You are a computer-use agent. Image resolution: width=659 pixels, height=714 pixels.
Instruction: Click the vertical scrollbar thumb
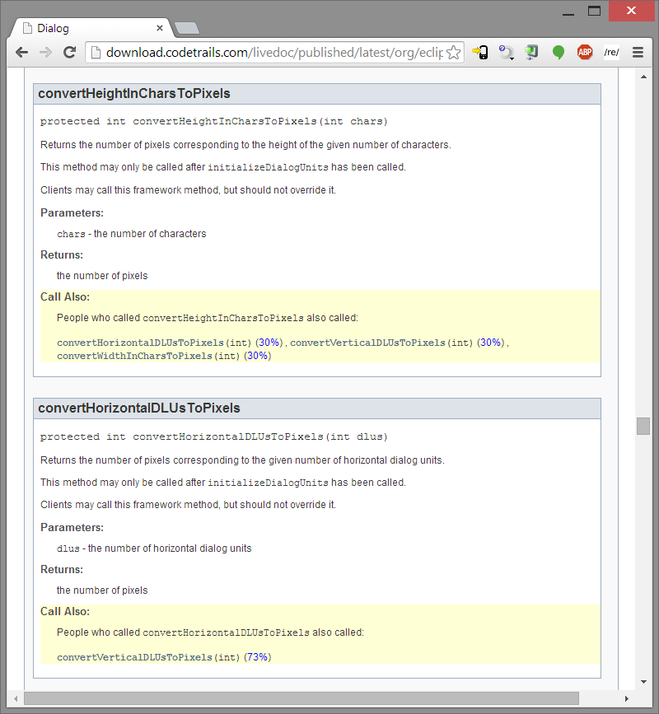tap(643, 426)
